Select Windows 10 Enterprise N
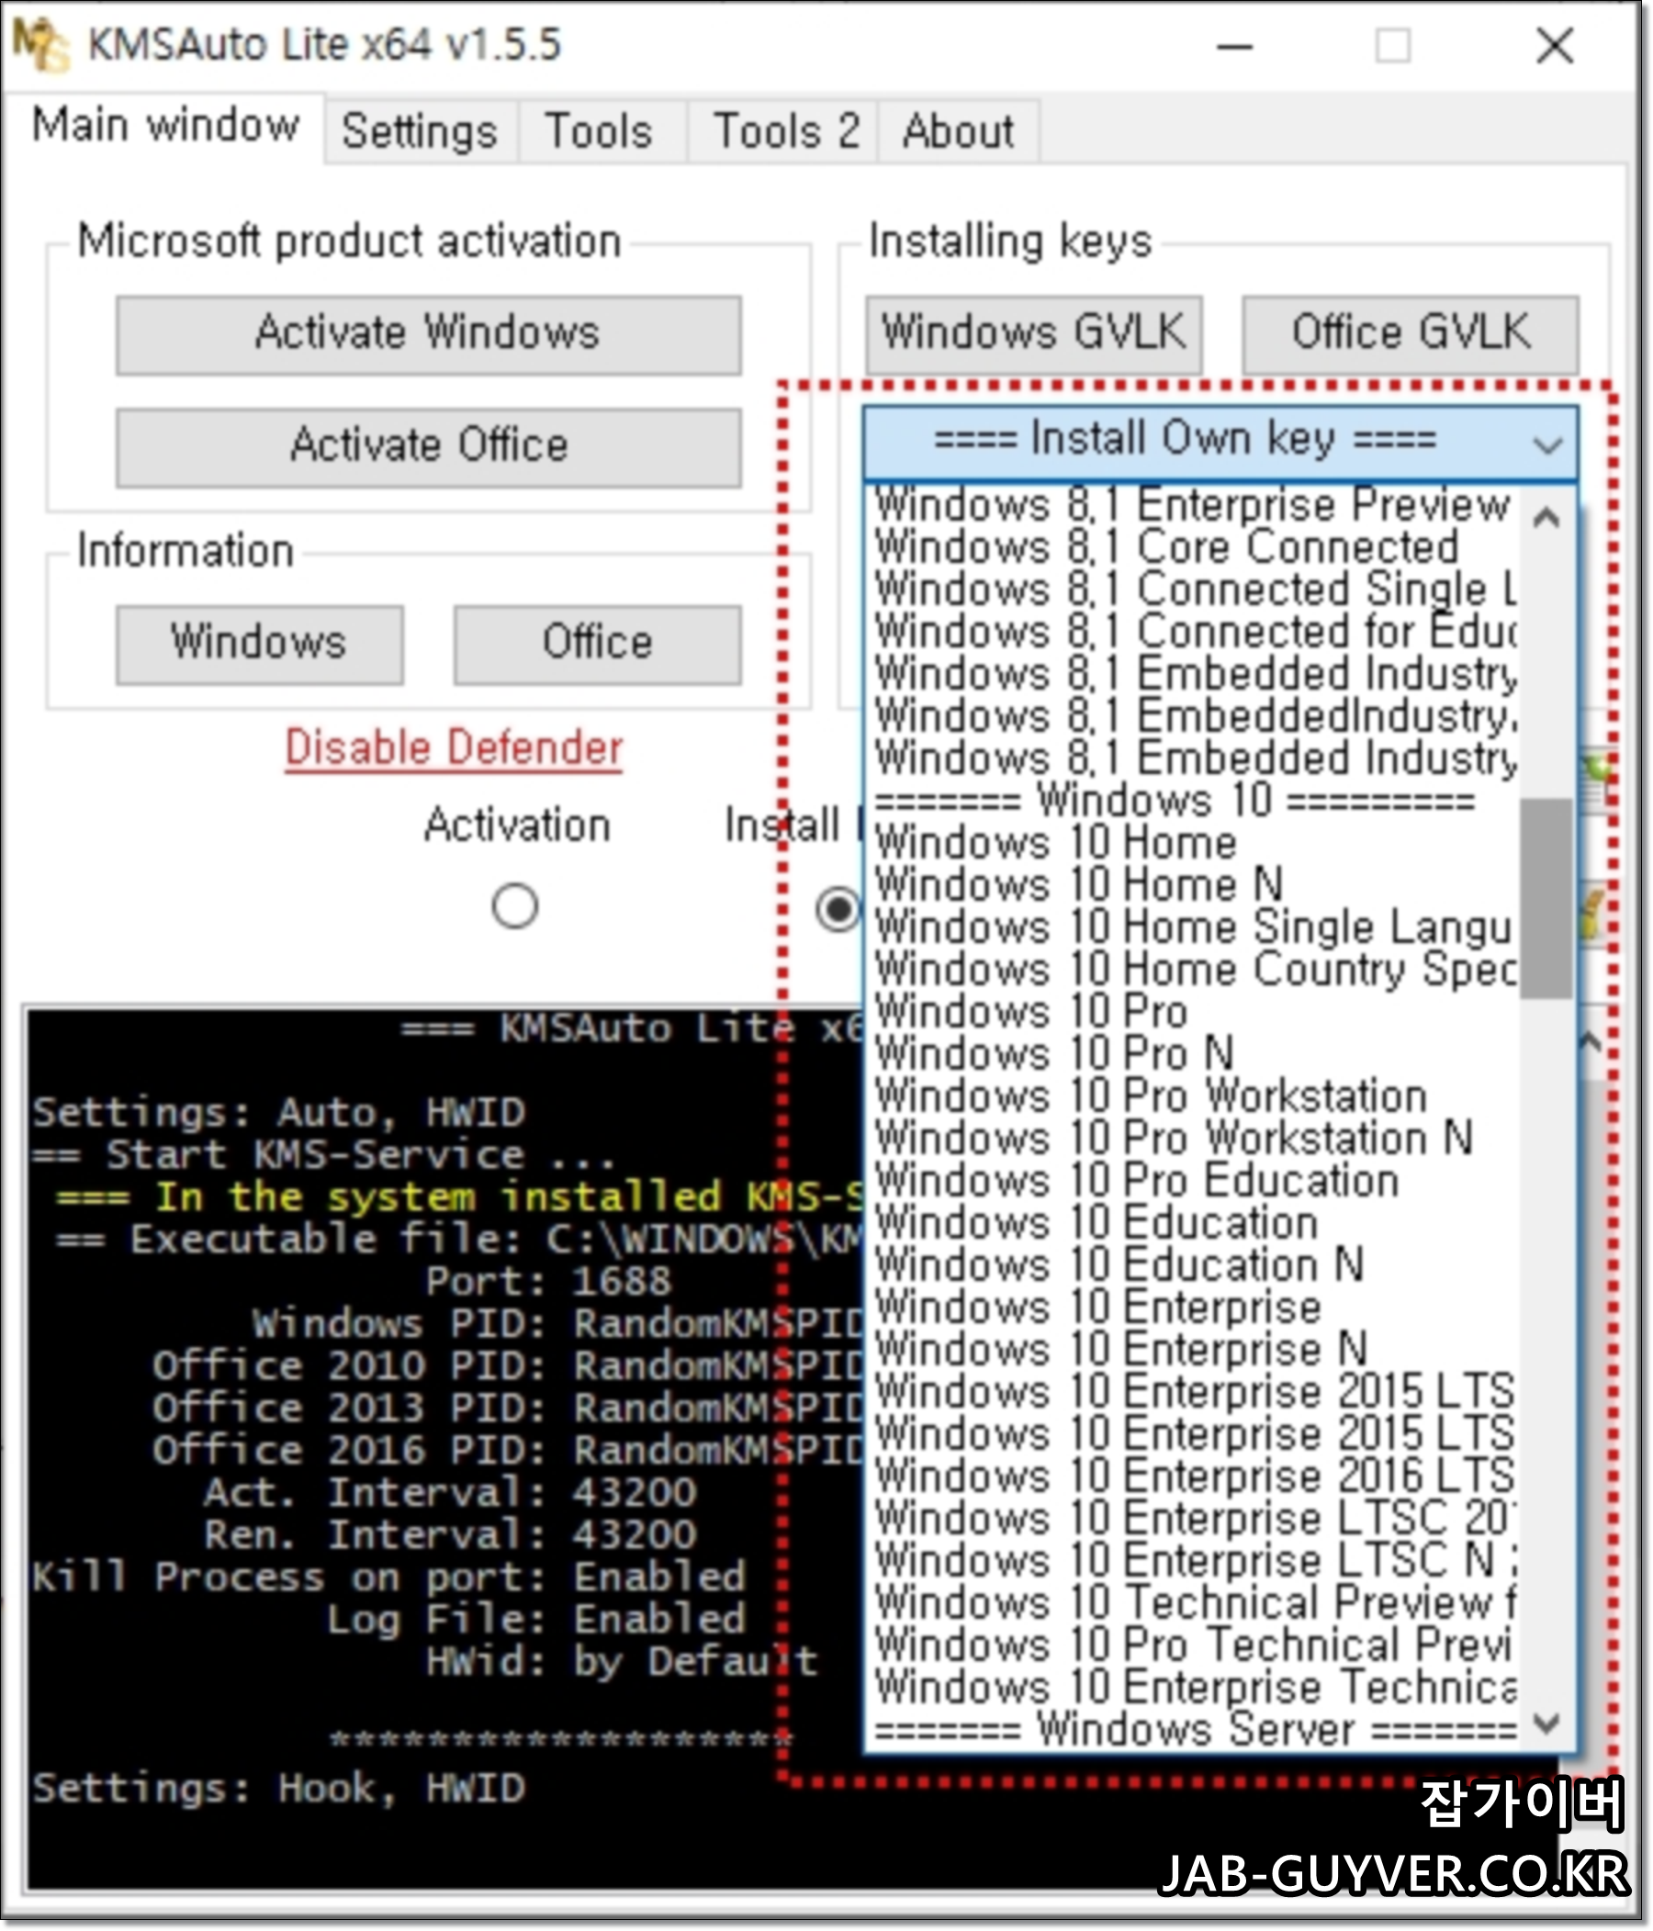The height and width of the screenshot is (1931, 1653). (x=1193, y=1350)
